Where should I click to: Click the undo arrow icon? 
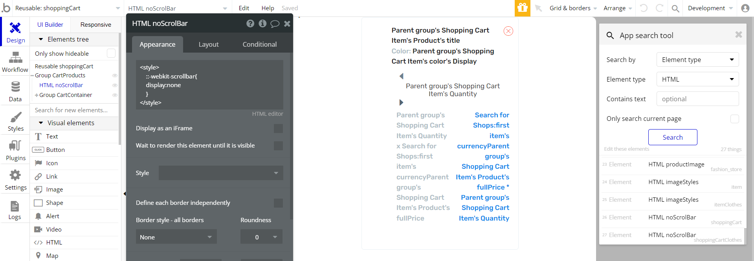tap(644, 8)
